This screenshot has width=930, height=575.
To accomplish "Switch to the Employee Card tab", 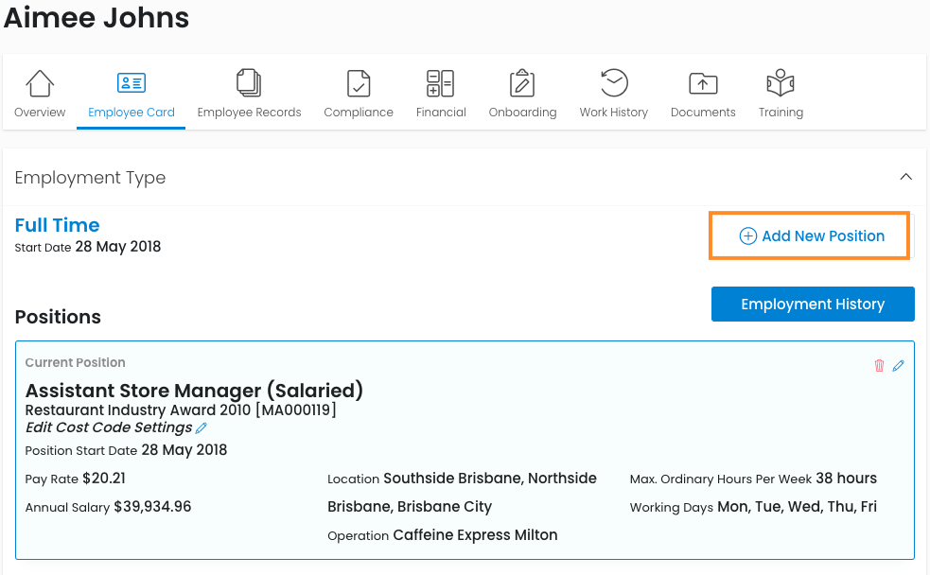I will tap(132, 94).
